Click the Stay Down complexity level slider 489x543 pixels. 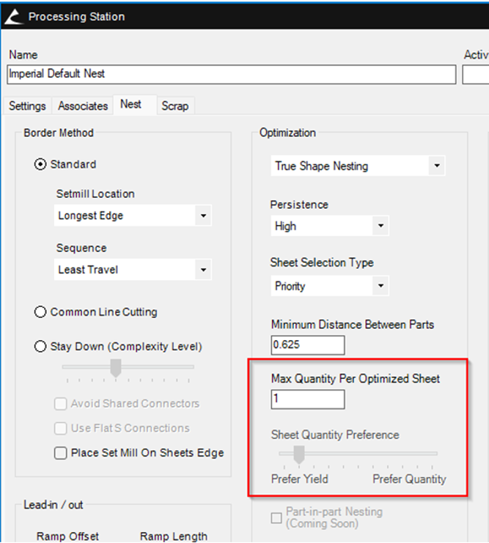pos(115,369)
